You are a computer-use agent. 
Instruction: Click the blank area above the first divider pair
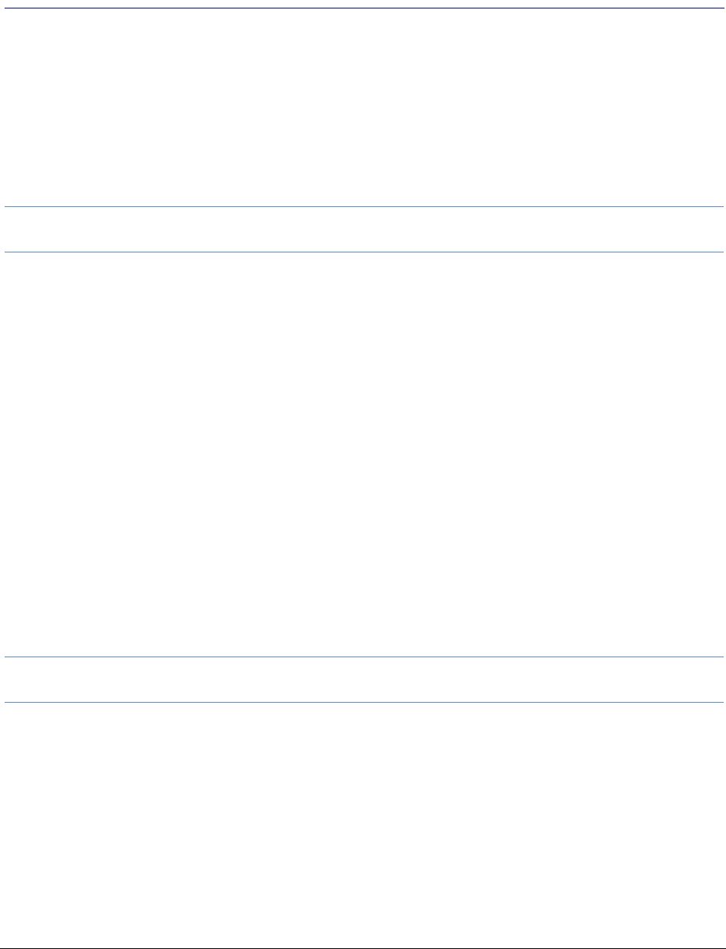[363, 107]
